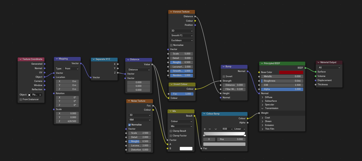The height and width of the screenshot is (161, 362).
Task: Open the Colour Ramp tools chevron menu
Action: pyautogui.click(x=216, y=129)
